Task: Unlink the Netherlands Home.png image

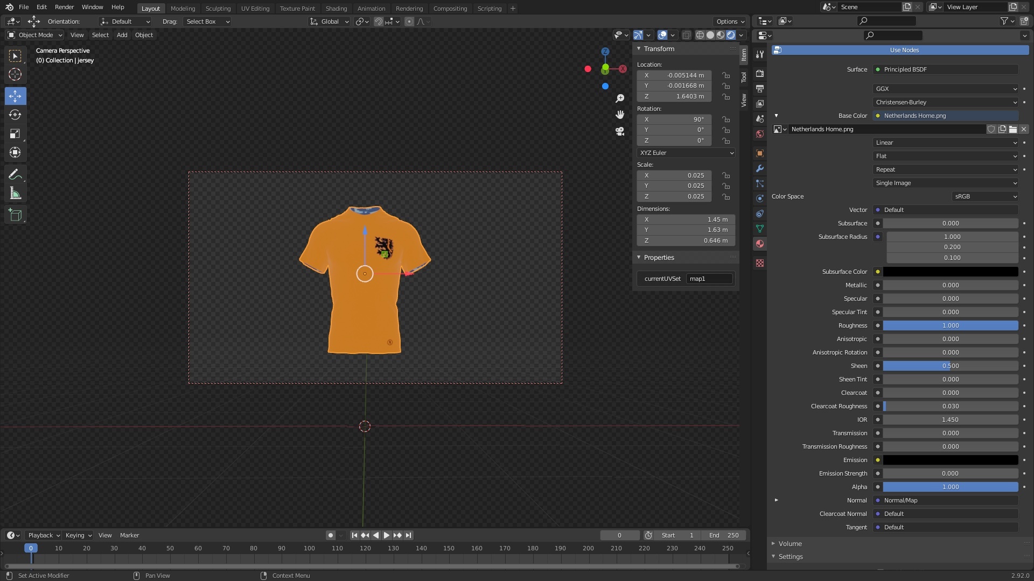Action: pos(1024,129)
